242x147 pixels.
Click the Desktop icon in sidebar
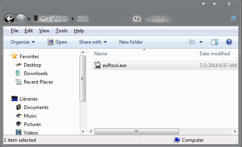(x=19, y=65)
